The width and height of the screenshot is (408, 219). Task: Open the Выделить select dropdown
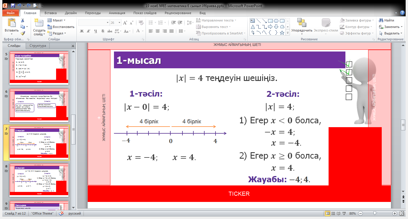[x=391, y=33]
